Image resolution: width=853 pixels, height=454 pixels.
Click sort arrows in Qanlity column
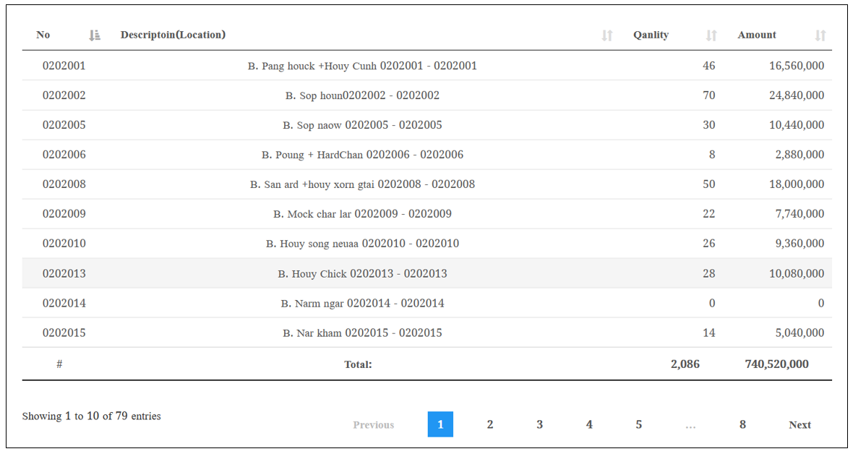point(711,35)
